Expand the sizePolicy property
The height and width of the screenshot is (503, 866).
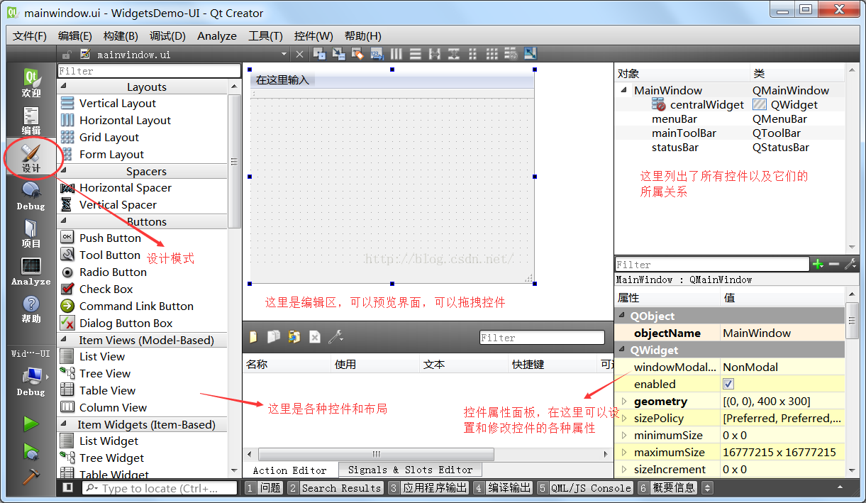tap(624, 418)
